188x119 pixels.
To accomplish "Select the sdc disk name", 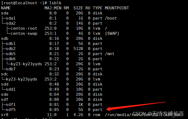I will pos(5,74).
